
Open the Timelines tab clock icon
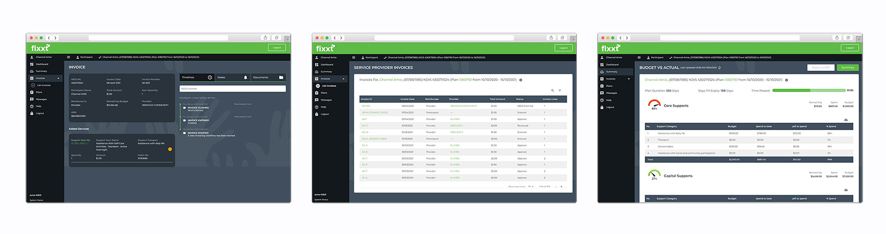point(210,77)
